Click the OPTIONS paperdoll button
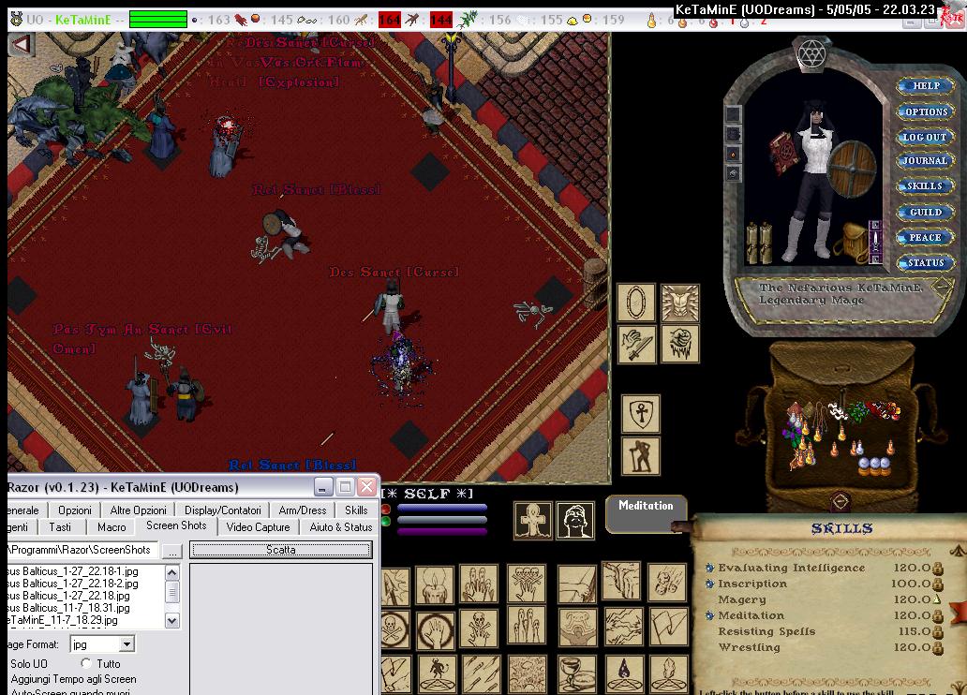The height and width of the screenshot is (695, 967). pyautogui.click(x=925, y=111)
